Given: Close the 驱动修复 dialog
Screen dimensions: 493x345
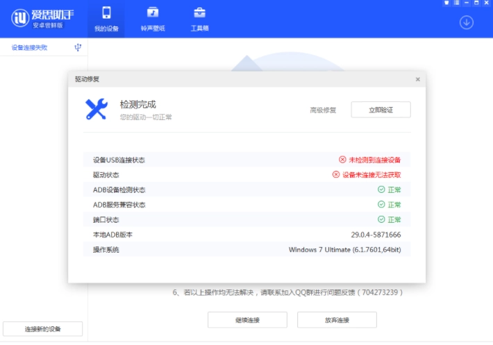Looking at the screenshot, I should click(x=417, y=80).
